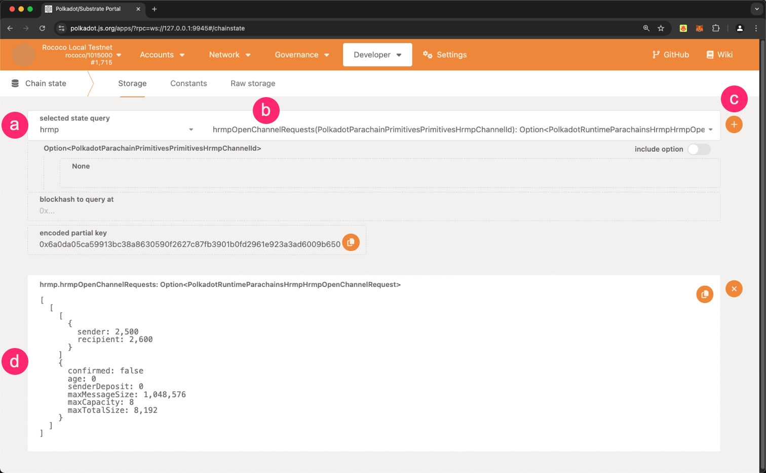Open the Accounts menu
The height and width of the screenshot is (473, 766).
pos(162,55)
